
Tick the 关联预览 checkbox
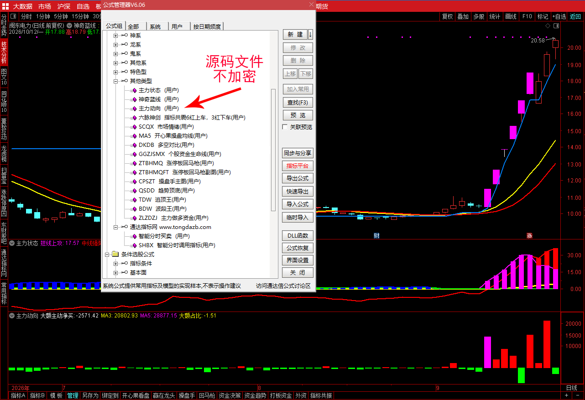[x=285, y=127]
